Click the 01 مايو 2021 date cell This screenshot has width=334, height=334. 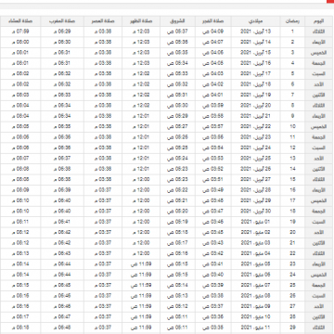point(256,222)
